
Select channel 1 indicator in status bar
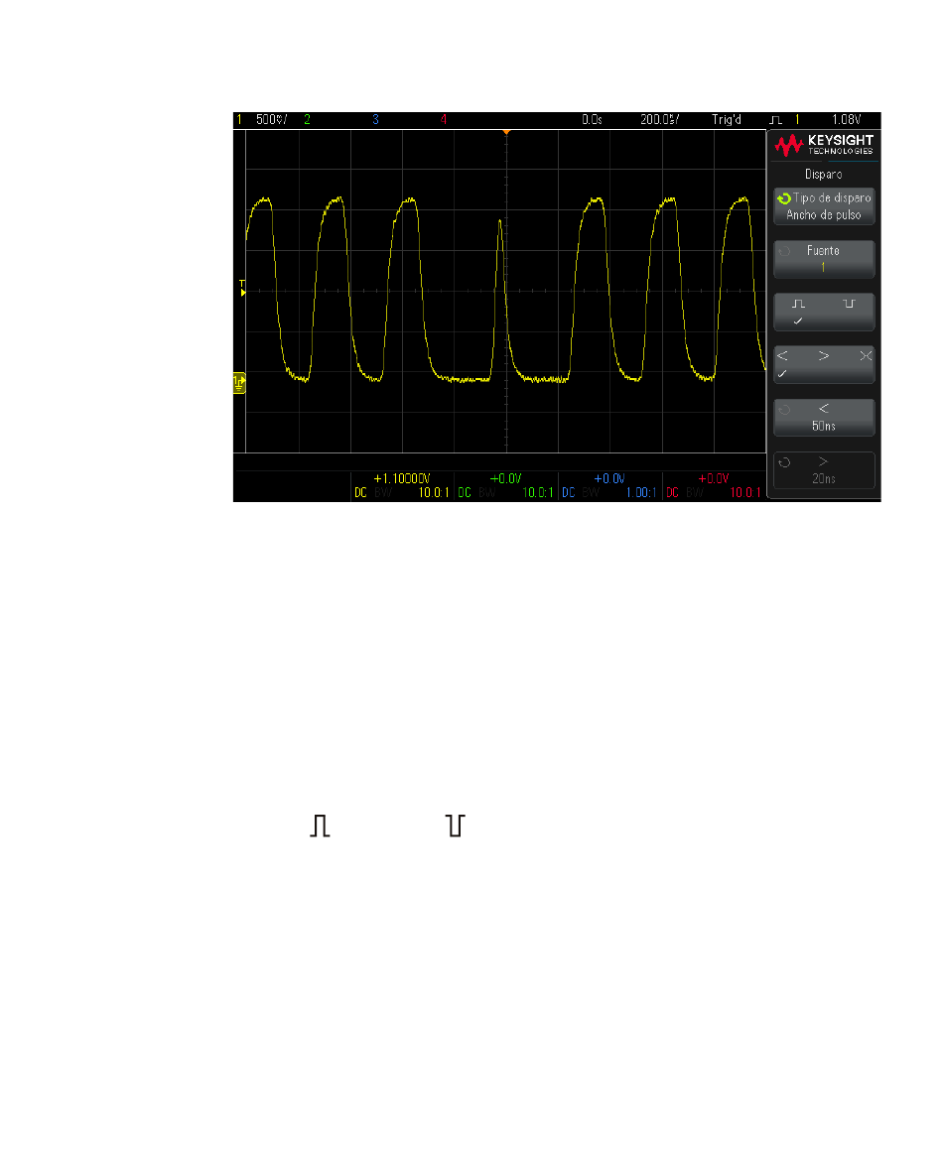coord(239,119)
